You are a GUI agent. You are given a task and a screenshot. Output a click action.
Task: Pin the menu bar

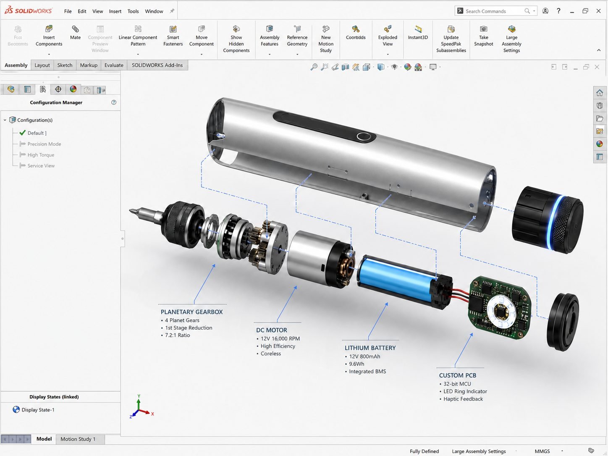[172, 11]
